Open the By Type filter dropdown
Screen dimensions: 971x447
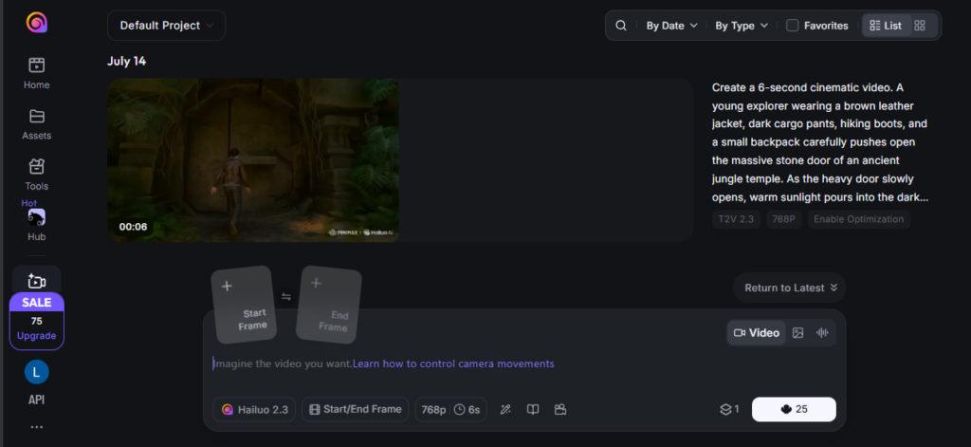742,26
